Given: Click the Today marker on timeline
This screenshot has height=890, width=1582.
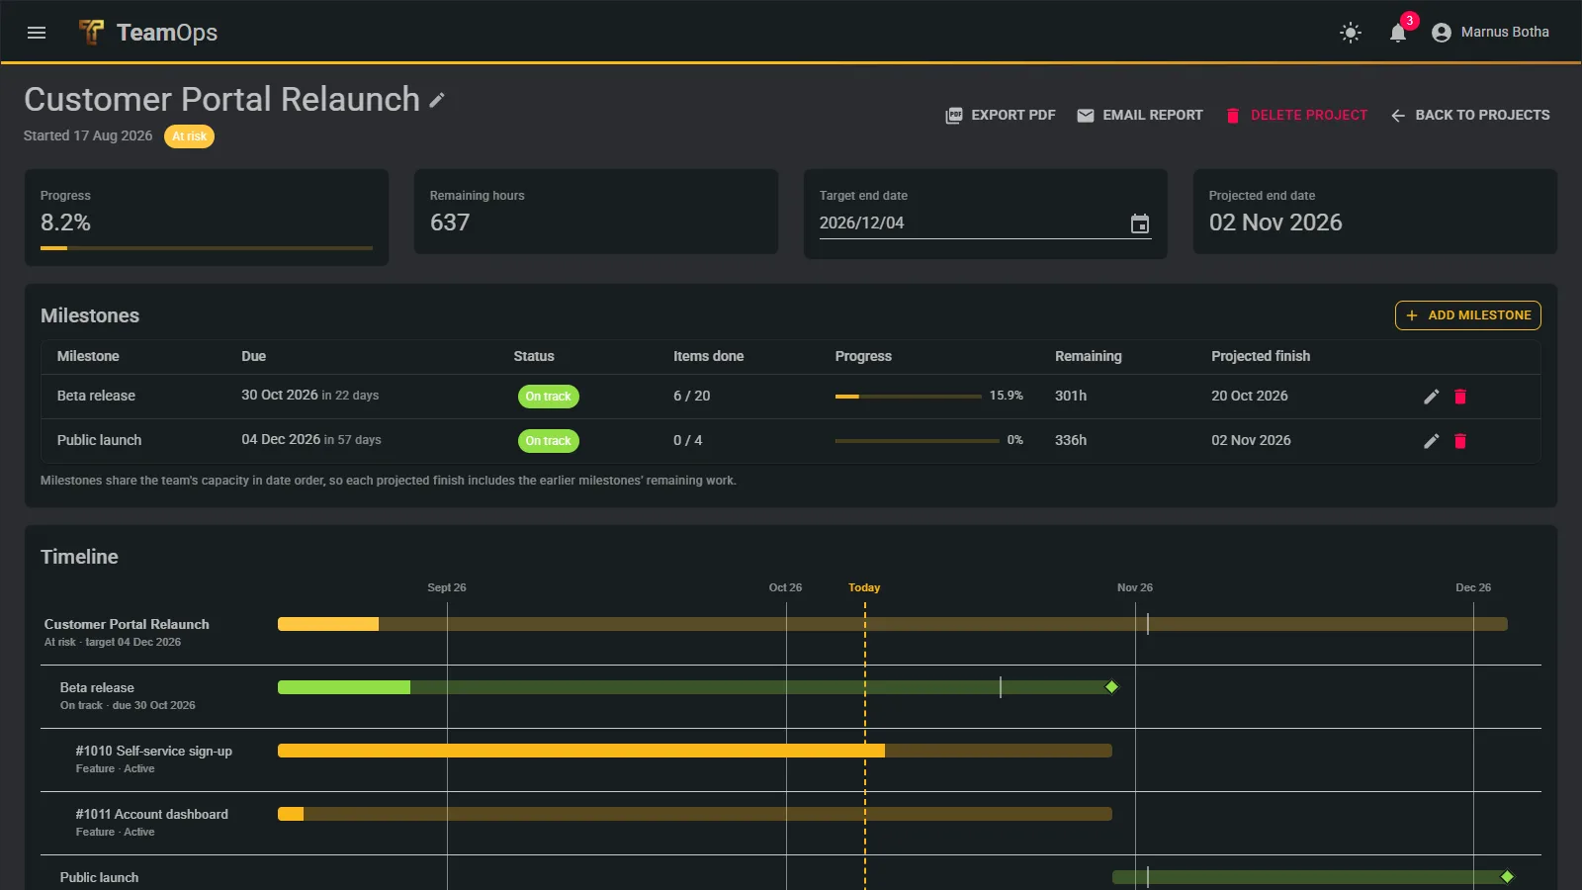Looking at the screenshot, I should pyautogui.click(x=864, y=587).
